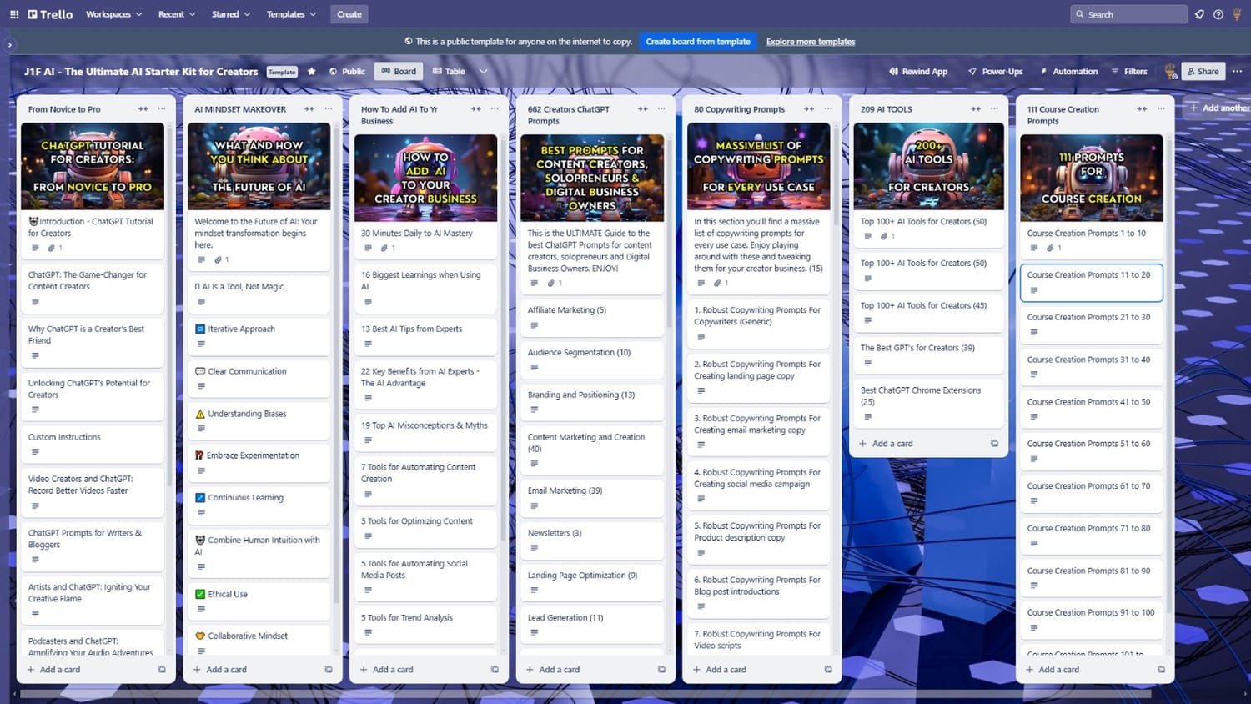Collapse the 111 Course Creation Prompts list
The height and width of the screenshot is (704, 1251).
pos(1142,109)
